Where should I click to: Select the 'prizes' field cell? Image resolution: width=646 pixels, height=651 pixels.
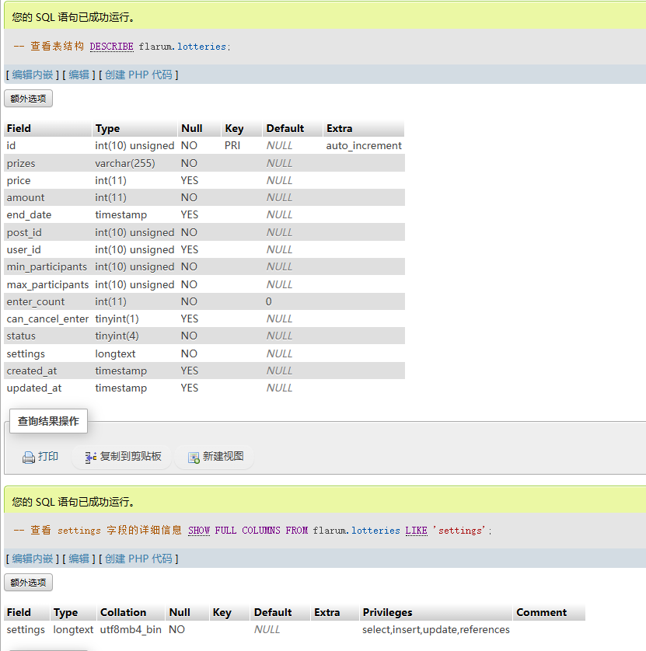tap(47, 163)
